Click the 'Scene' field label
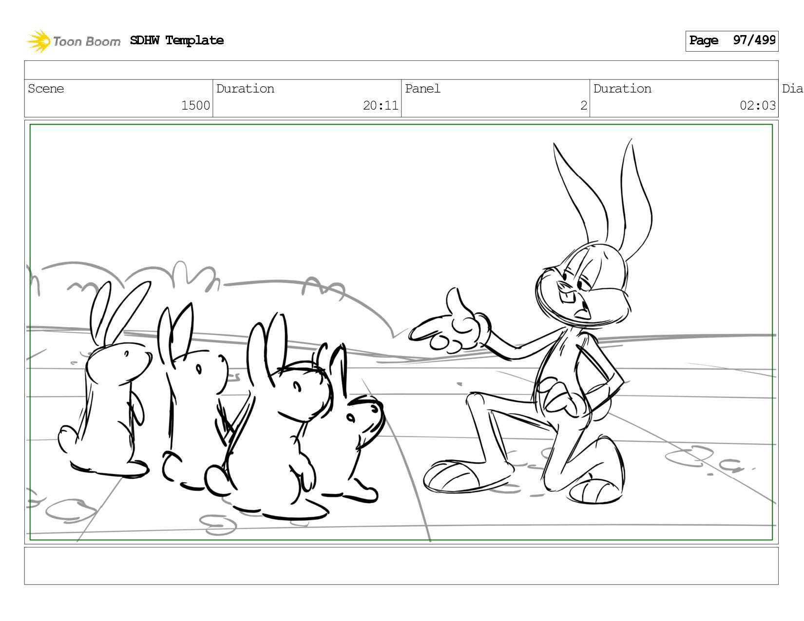Screen dimensions: 804x621 [x=46, y=89]
